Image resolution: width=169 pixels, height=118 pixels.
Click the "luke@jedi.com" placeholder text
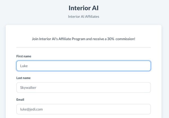(31, 109)
